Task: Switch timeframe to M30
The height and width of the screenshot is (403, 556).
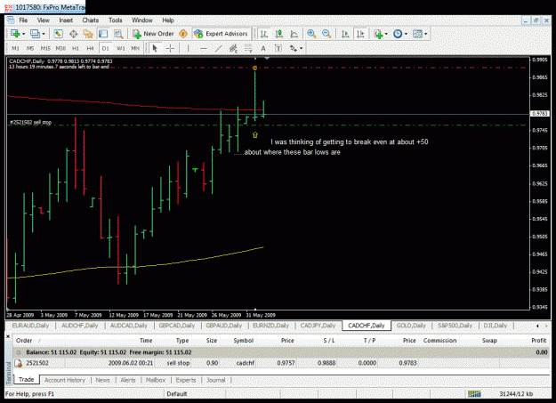Action: pyautogui.click(x=60, y=48)
